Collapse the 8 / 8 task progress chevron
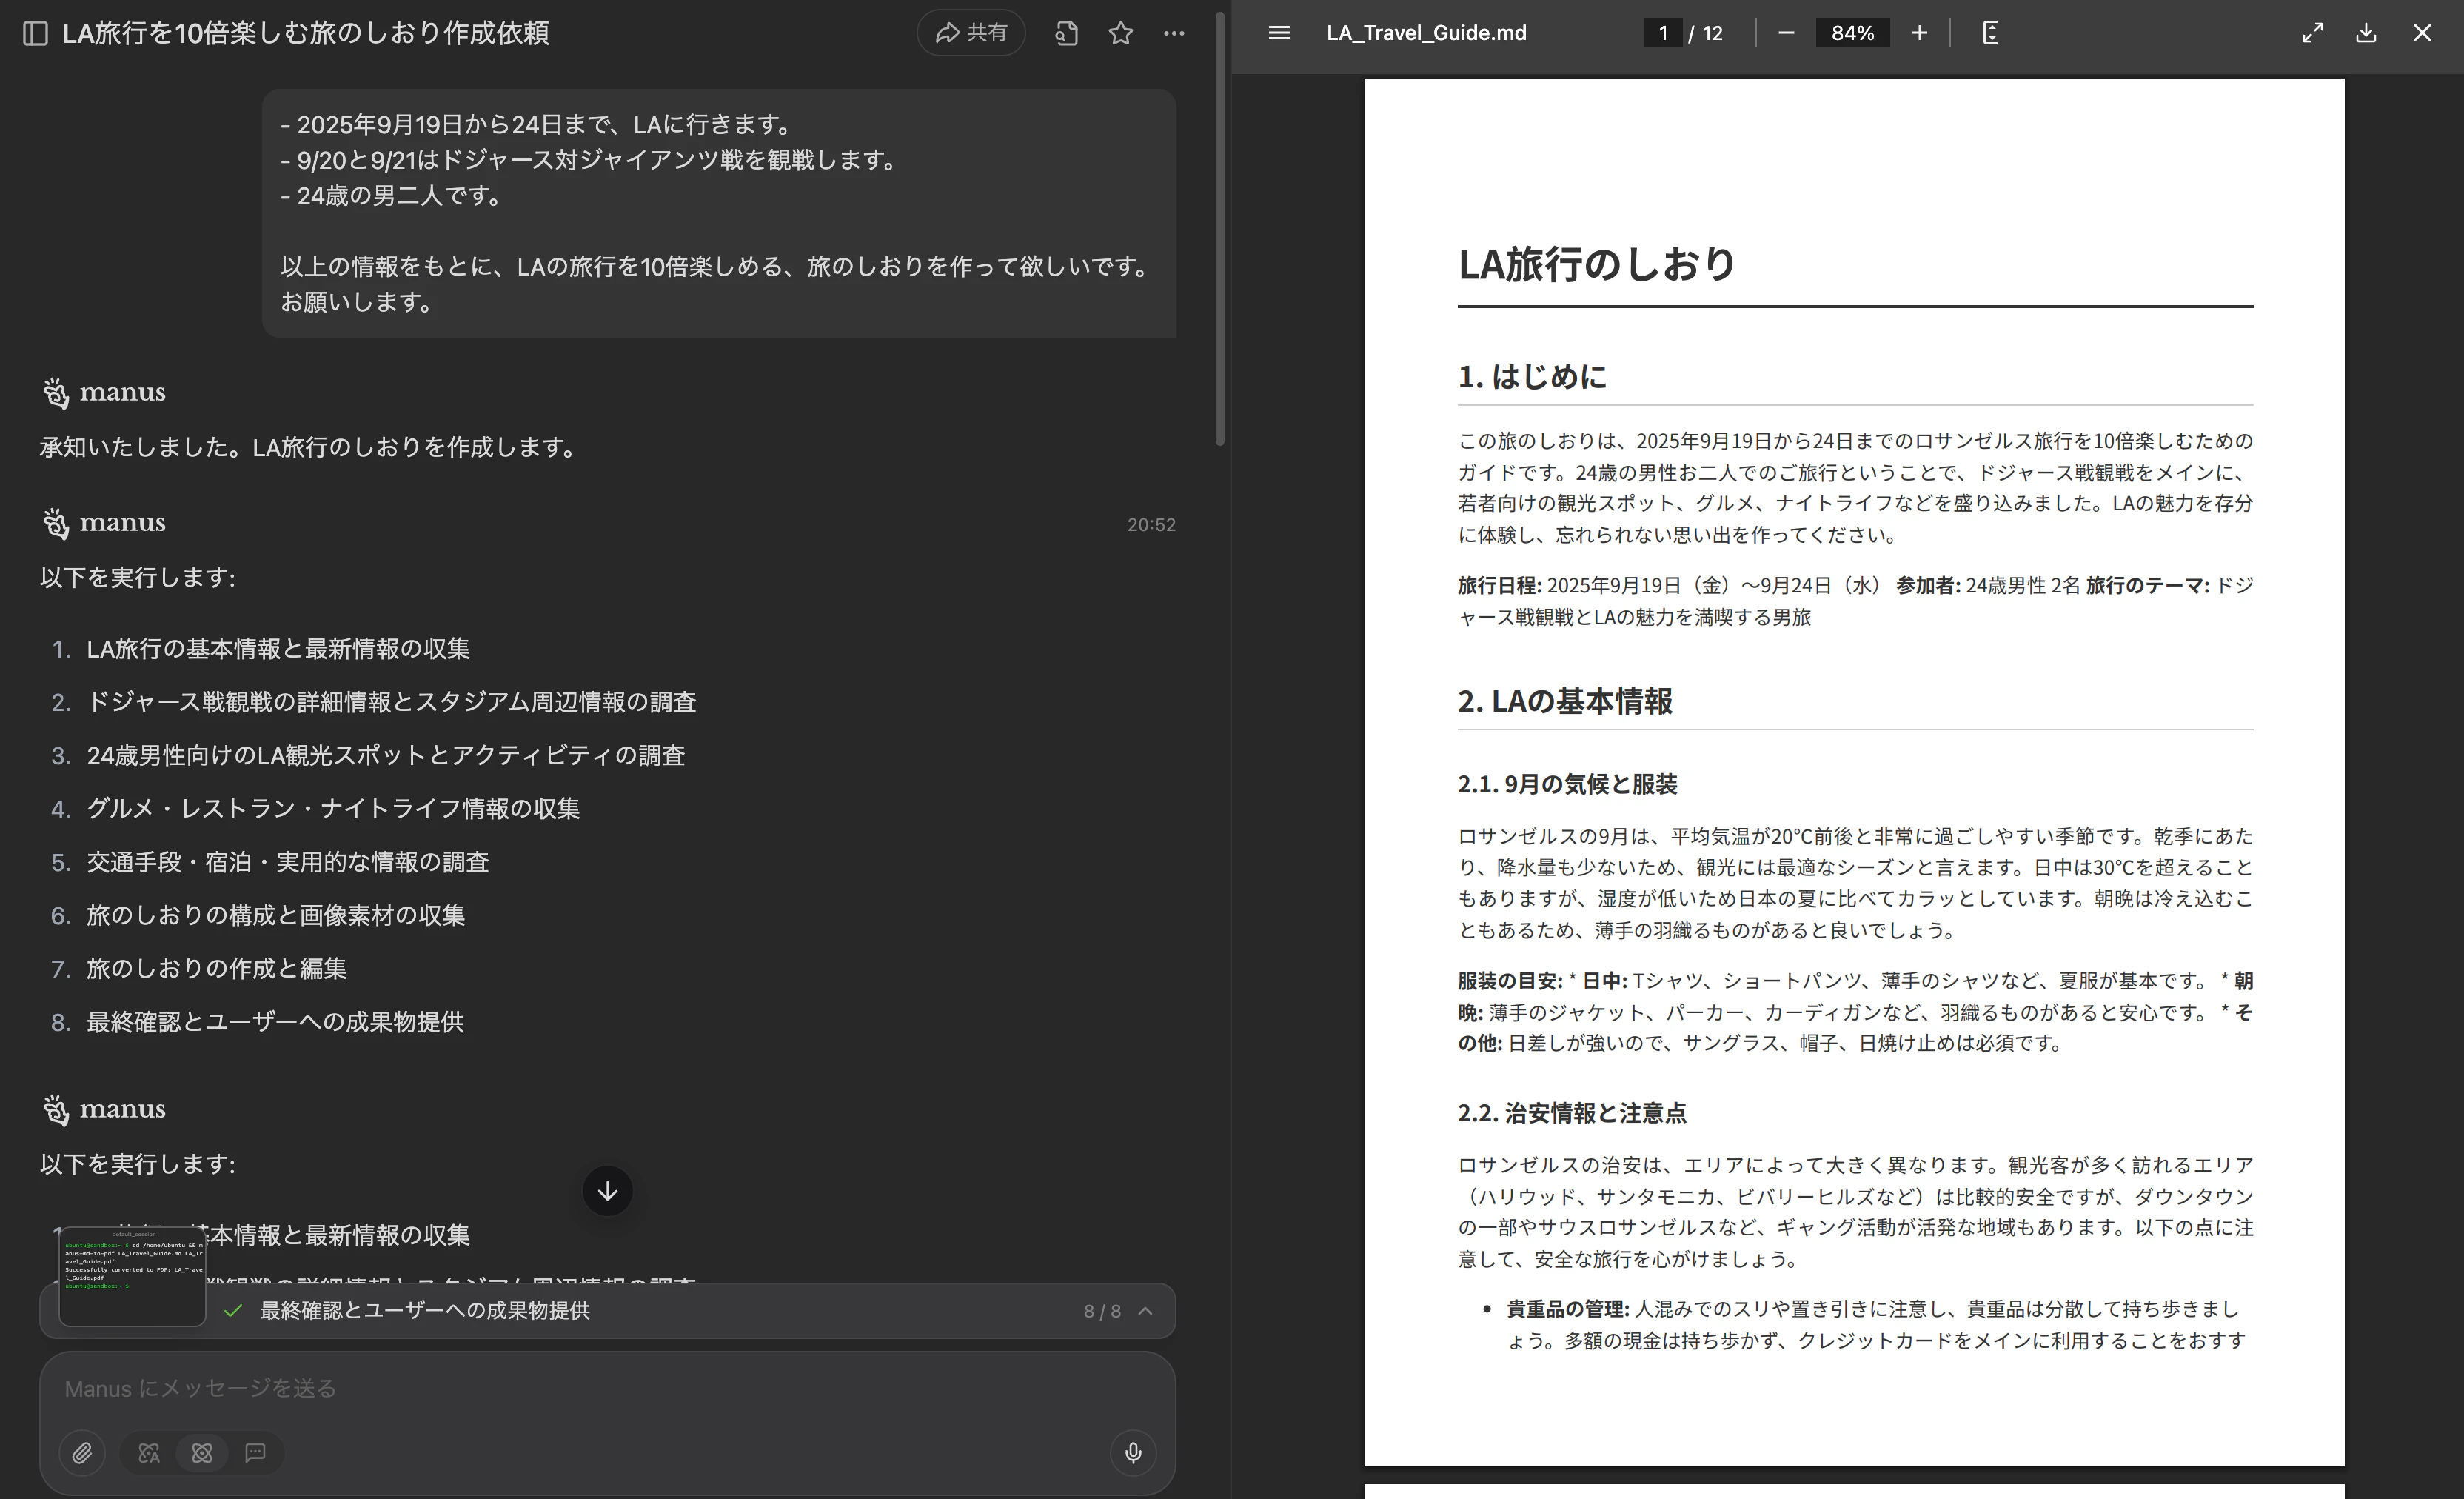Screen dimensions: 2464x1499 tap(1146, 1311)
